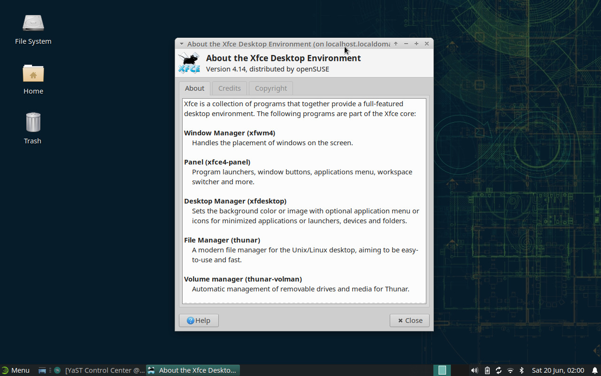Screen dimensions: 601x376
Task: Shade window using the titlebar disclosure arrow
Action: point(182,43)
